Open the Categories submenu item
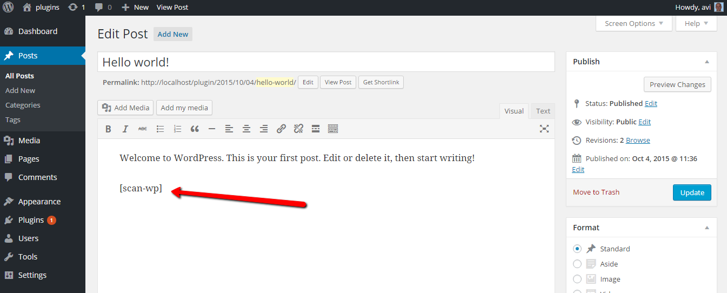 (23, 105)
